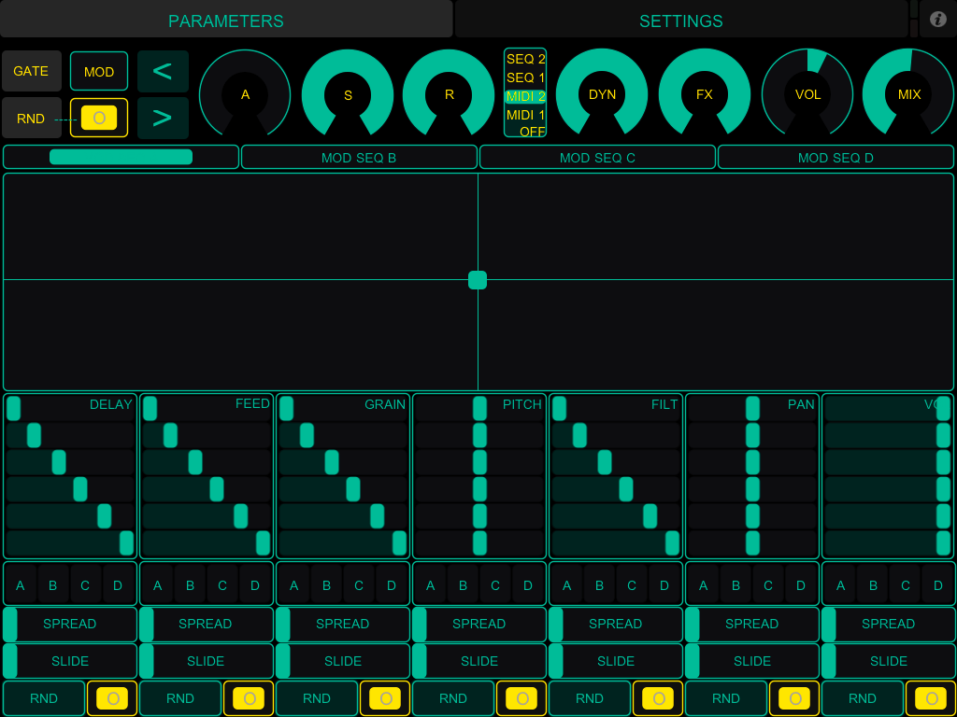Select source B under the PAN column
The height and width of the screenshot is (717, 957).
click(x=736, y=586)
